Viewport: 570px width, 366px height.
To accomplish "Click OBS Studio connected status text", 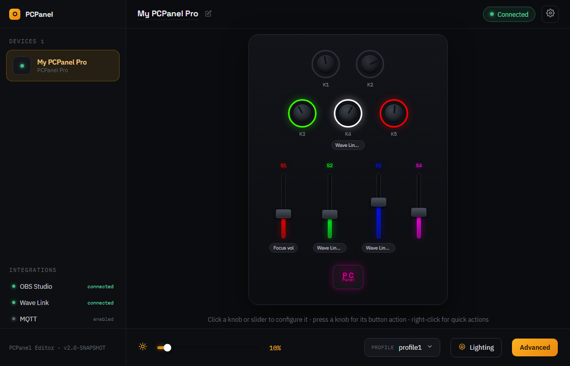I will 100,287.
